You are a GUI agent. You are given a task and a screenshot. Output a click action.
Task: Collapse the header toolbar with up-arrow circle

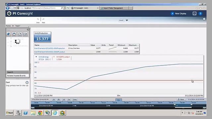point(204,19)
